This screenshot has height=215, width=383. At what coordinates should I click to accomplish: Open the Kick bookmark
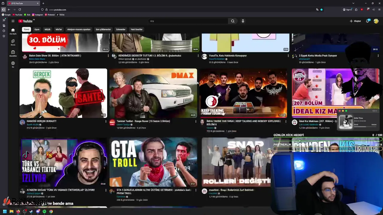27,15
